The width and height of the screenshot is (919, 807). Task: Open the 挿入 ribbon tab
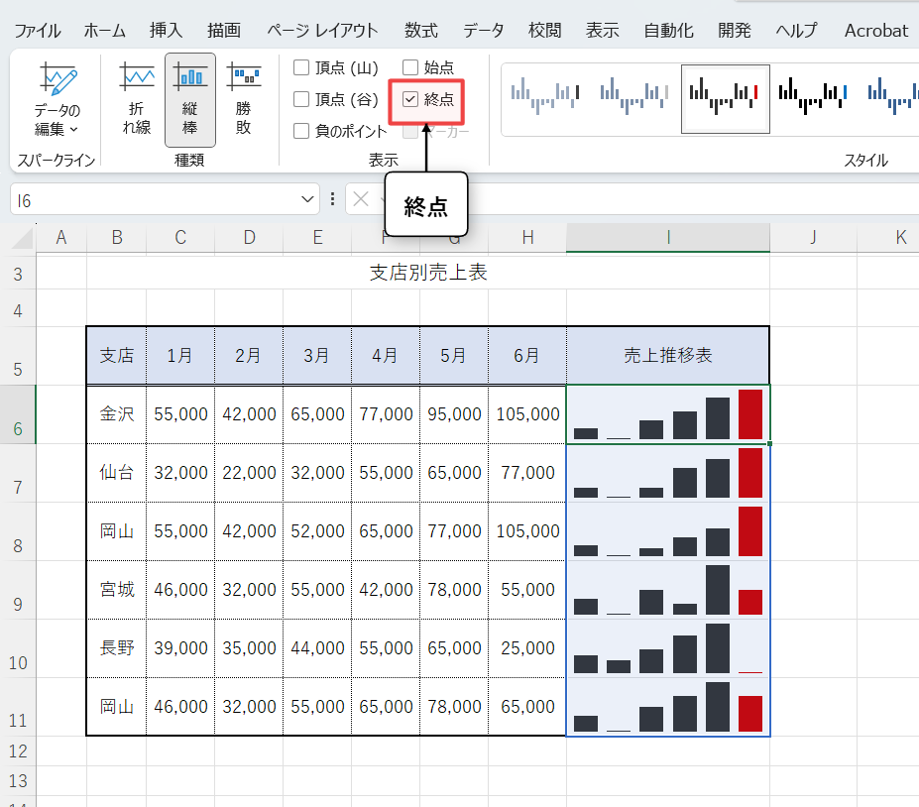tap(166, 30)
